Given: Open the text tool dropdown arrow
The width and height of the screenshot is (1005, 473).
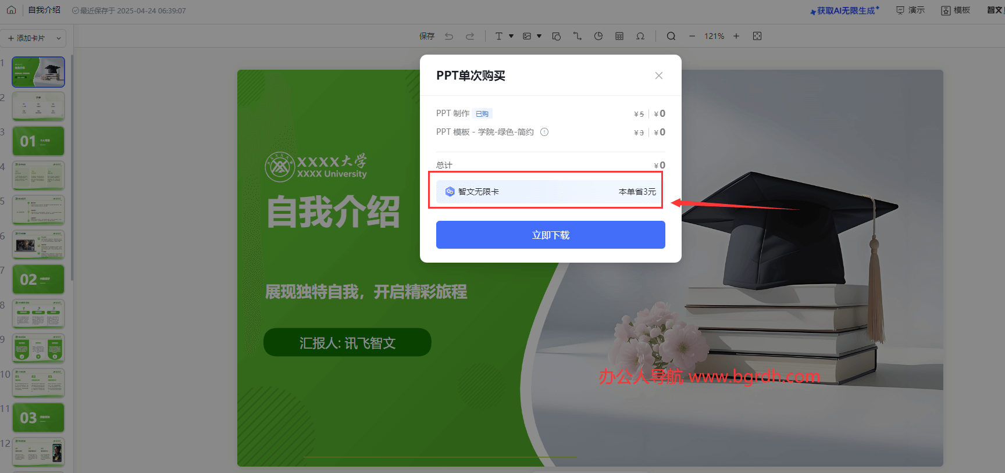Looking at the screenshot, I should click(x=511, y=36).
